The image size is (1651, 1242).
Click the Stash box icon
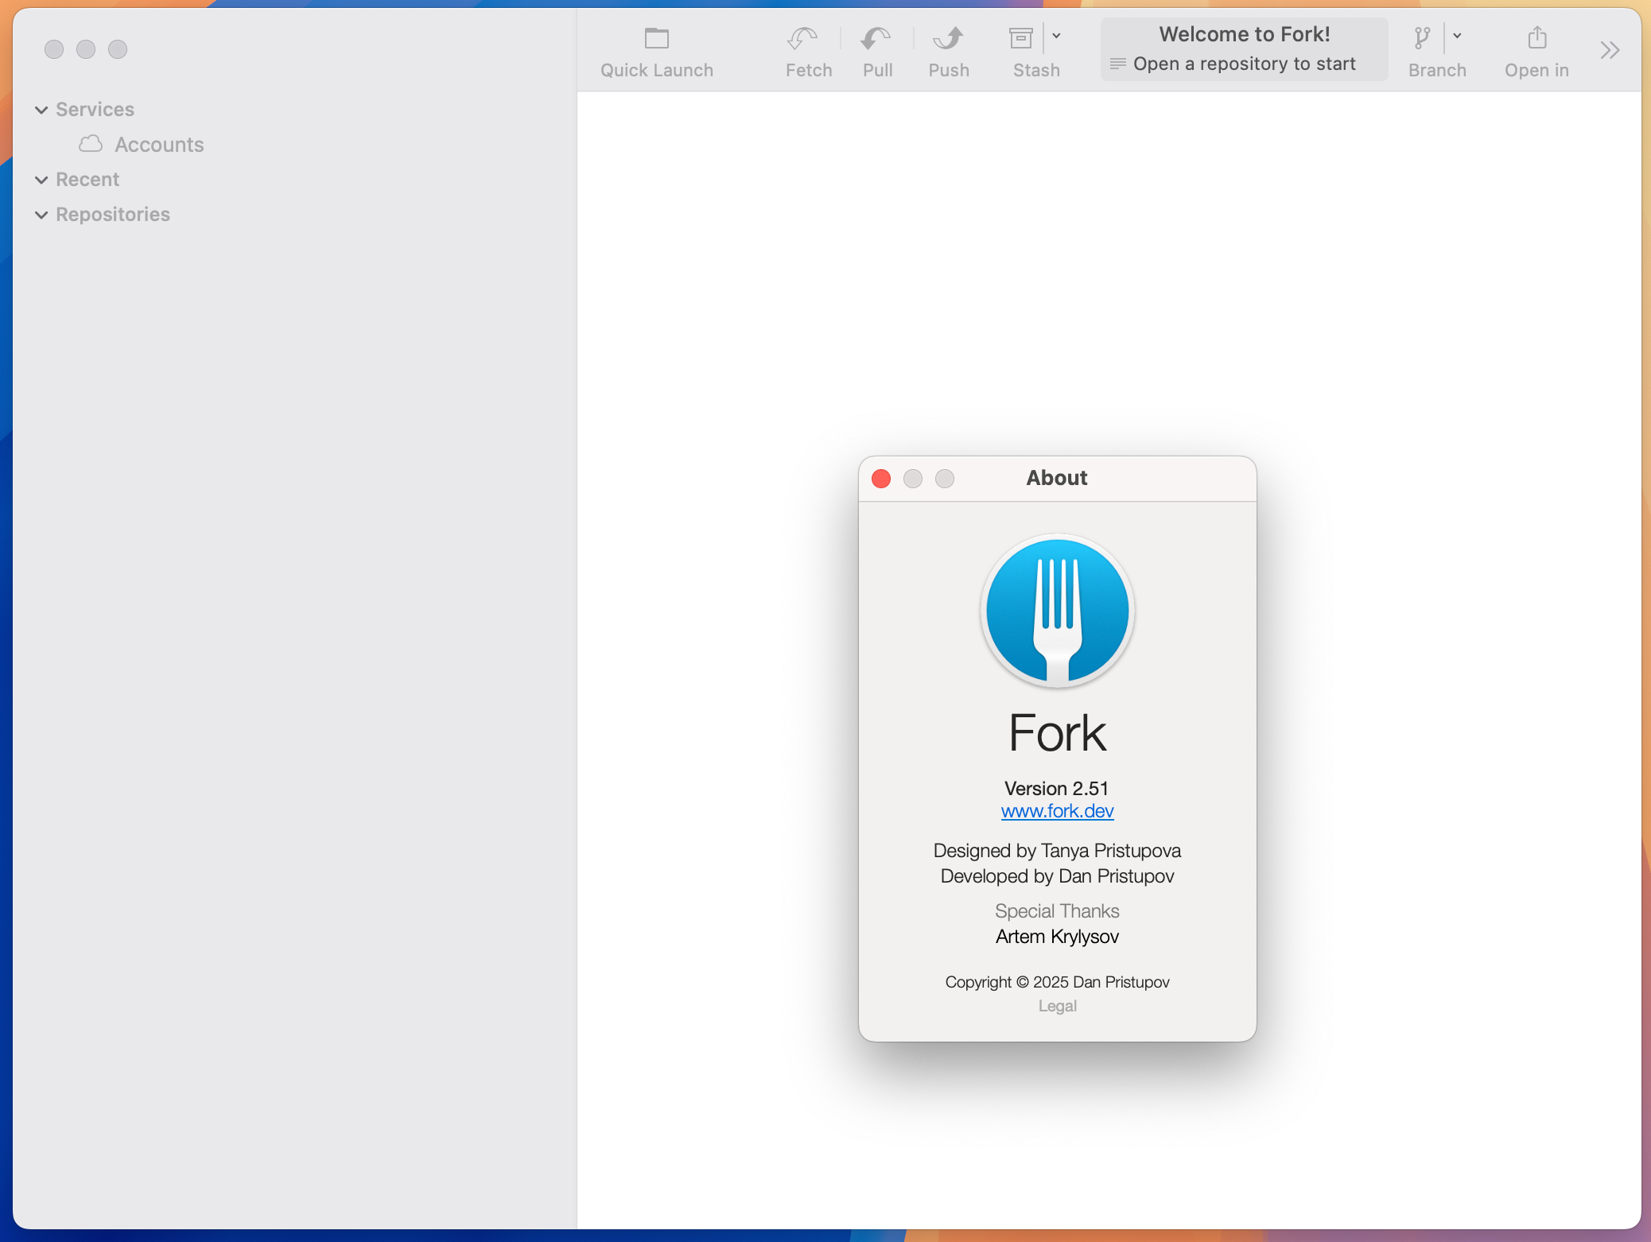pyautogui.click(x=1021, y=38)
